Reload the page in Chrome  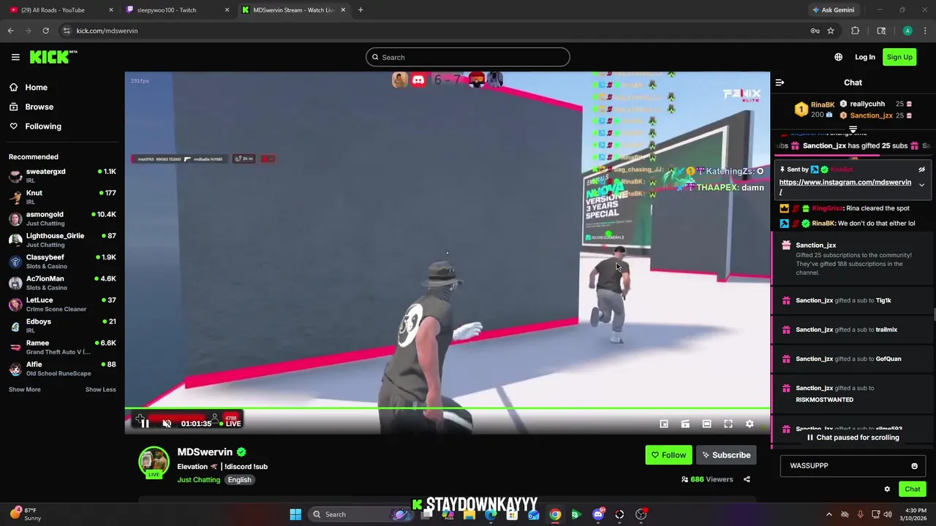(x=45, y=31)
